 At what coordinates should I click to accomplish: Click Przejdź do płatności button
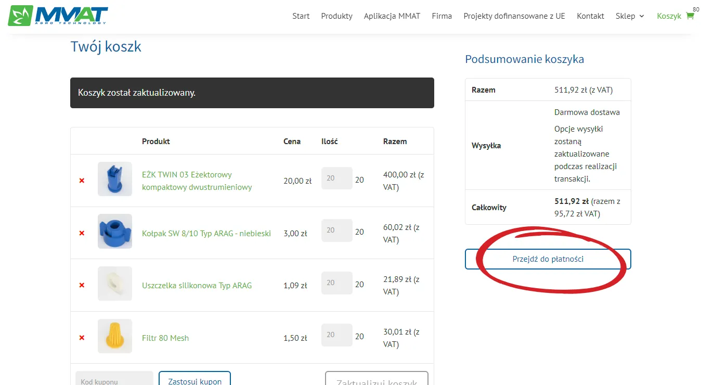[x=548, y=259]
